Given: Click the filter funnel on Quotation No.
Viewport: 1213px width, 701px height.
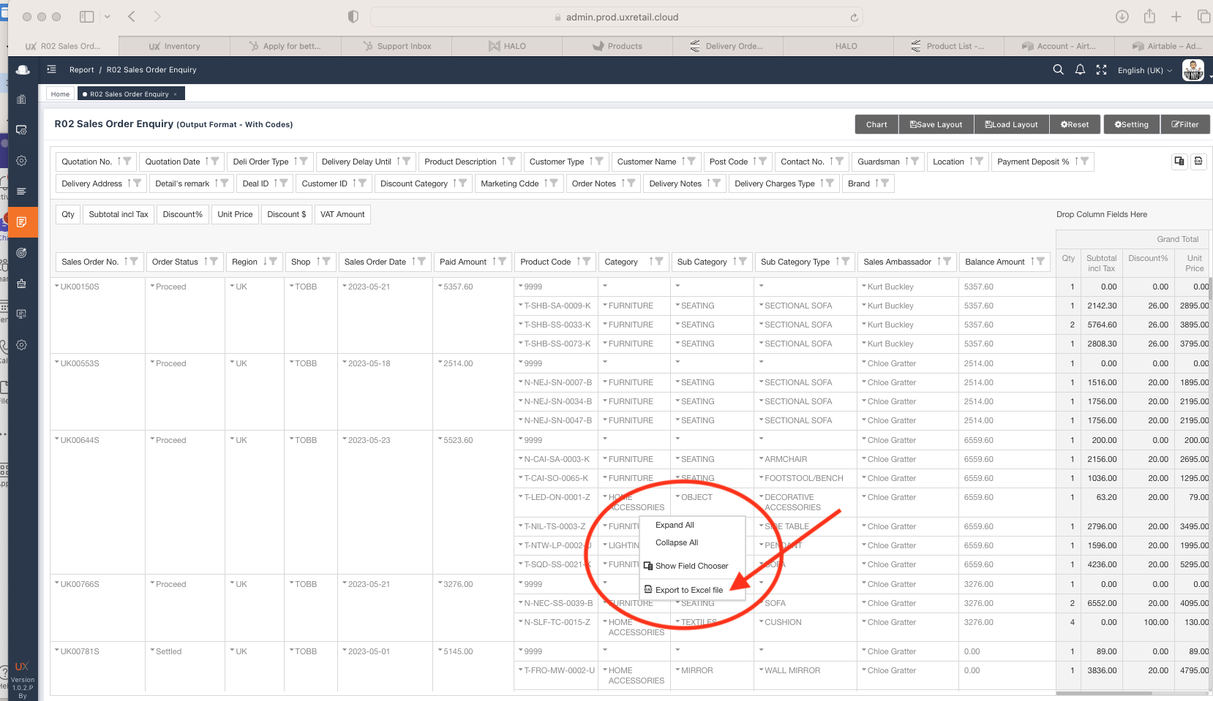Looking at the screenshot, I should tap(127, 162).
